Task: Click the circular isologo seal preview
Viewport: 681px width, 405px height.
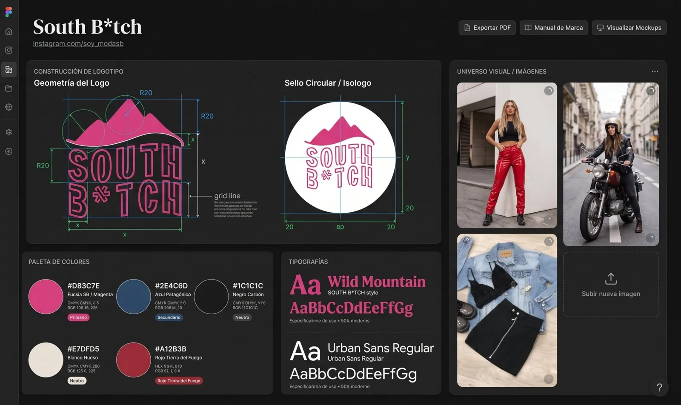Action: click(340, 157)
